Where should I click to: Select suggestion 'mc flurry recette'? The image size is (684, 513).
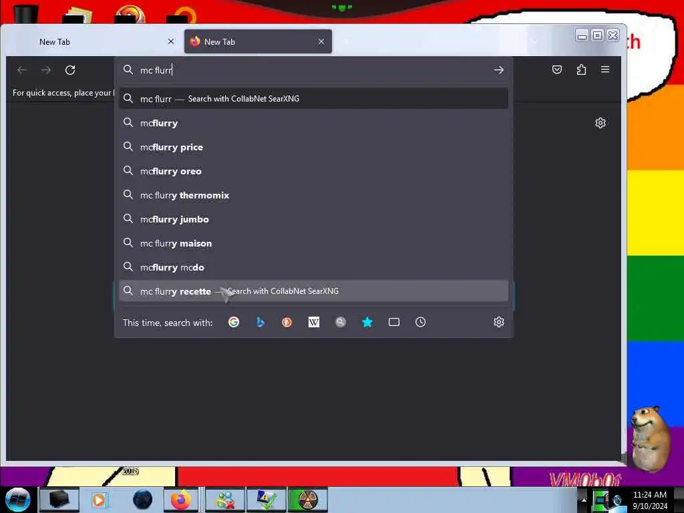coord(314,291)
